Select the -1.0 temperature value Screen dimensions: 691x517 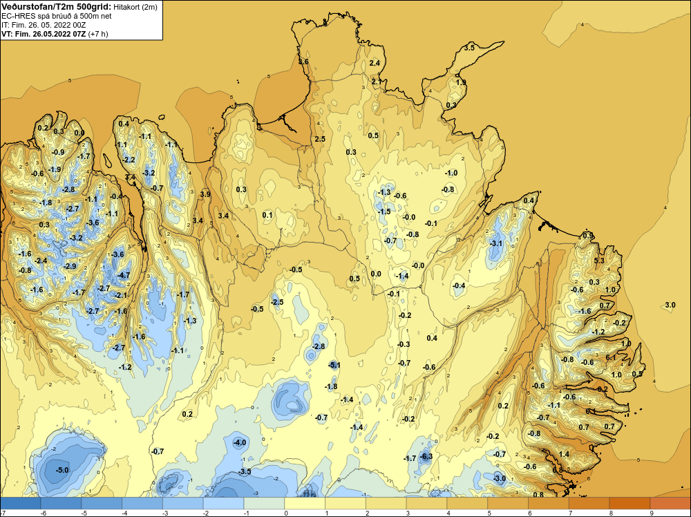point(451,173)
